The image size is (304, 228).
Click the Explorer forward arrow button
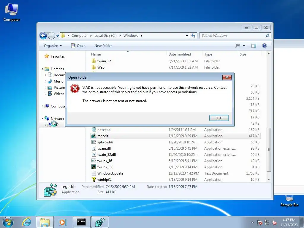(x=51, y=36)
